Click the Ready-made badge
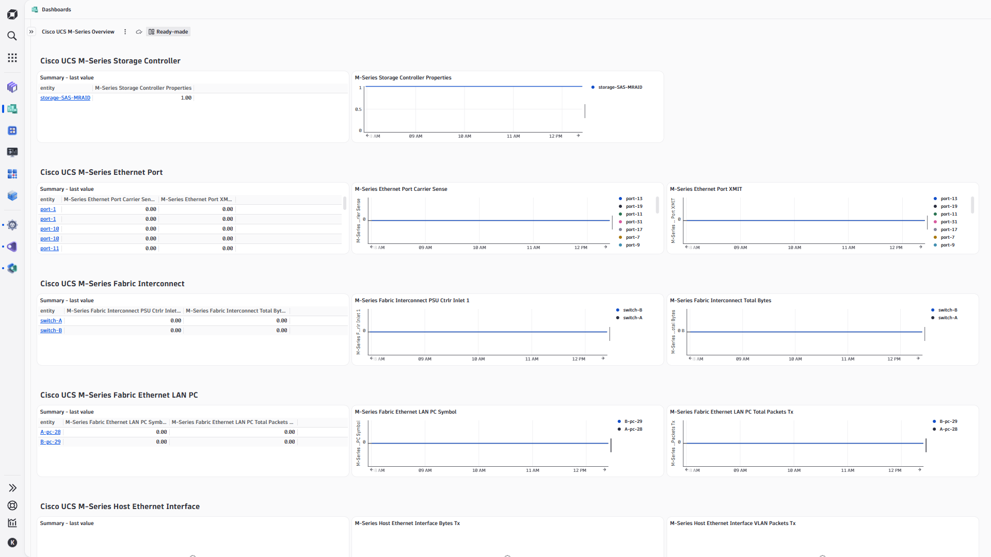 168,32
